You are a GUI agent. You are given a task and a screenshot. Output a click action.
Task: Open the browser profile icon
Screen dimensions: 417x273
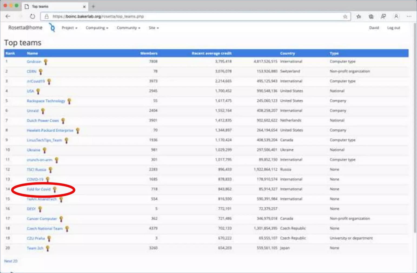396,16
